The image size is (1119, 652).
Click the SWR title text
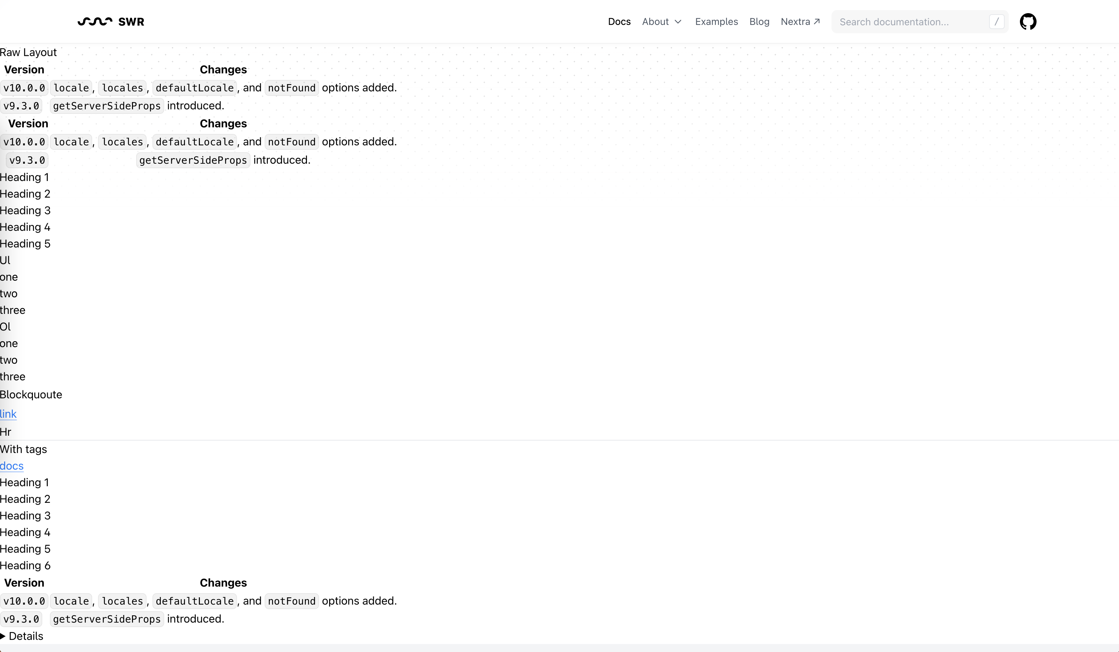(131, 22)
